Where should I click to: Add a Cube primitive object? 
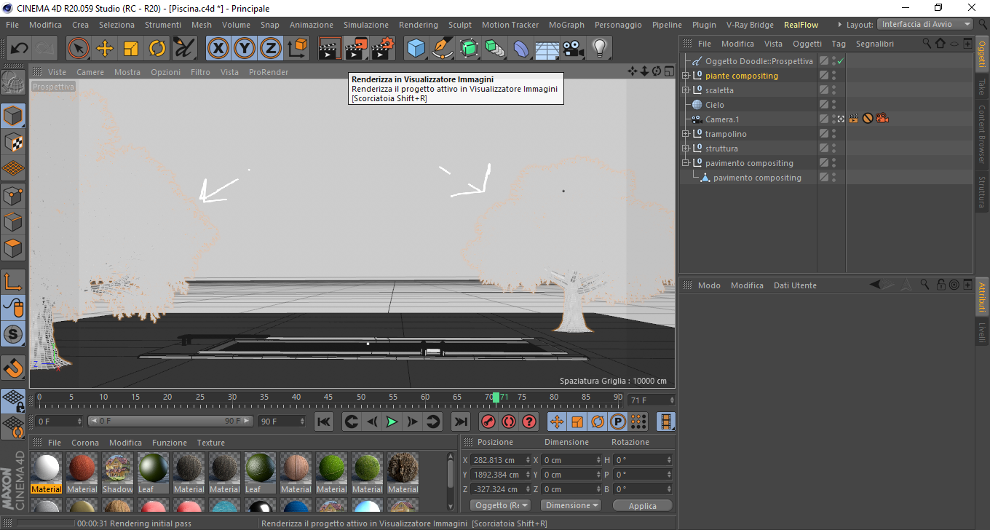[x=416, y=49]
